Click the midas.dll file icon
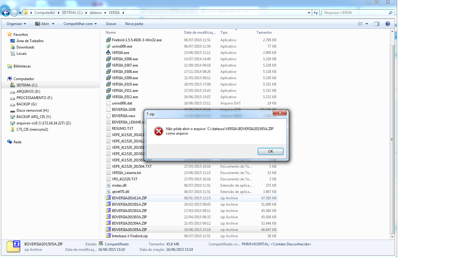The height and width of the screenshot is (280, 466). pos(108,185)
